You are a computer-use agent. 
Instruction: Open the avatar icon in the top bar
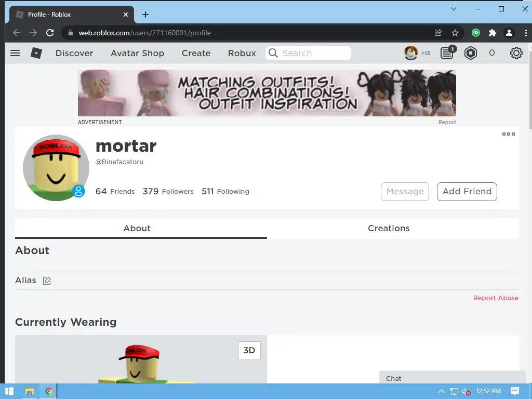[x=410, y=53]
